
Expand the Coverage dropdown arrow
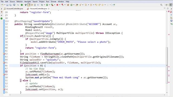pos(55,5)
